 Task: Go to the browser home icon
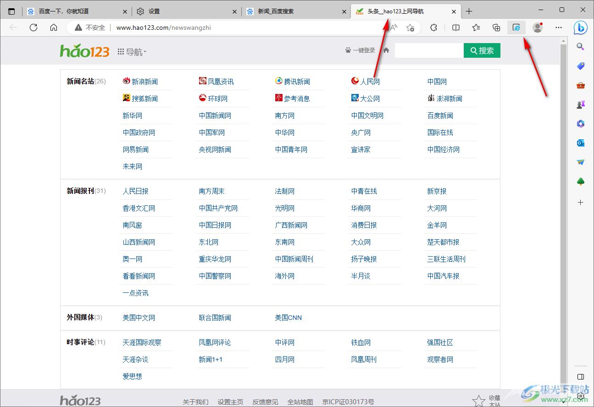tap(54, 27)
